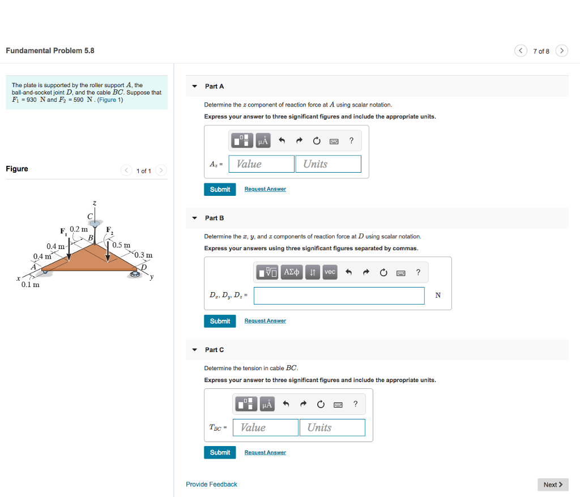Open help question mark in Part C
Screen dimensions: 580x497
(x=356, y=404)
